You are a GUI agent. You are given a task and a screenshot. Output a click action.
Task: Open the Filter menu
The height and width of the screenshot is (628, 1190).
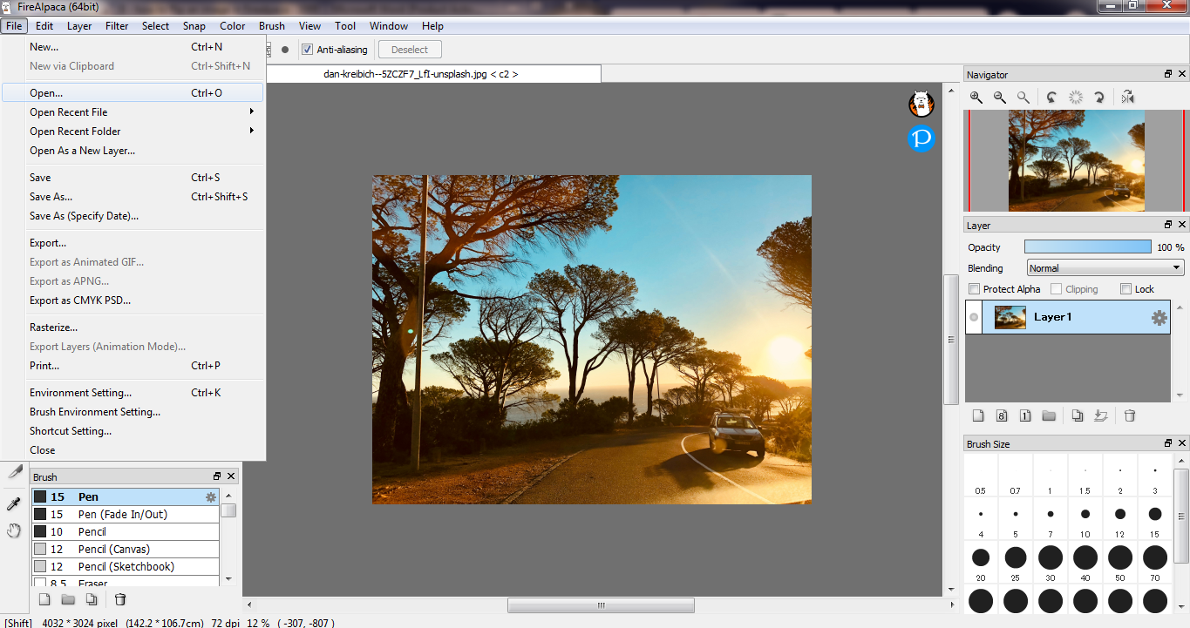click(117, 26)
